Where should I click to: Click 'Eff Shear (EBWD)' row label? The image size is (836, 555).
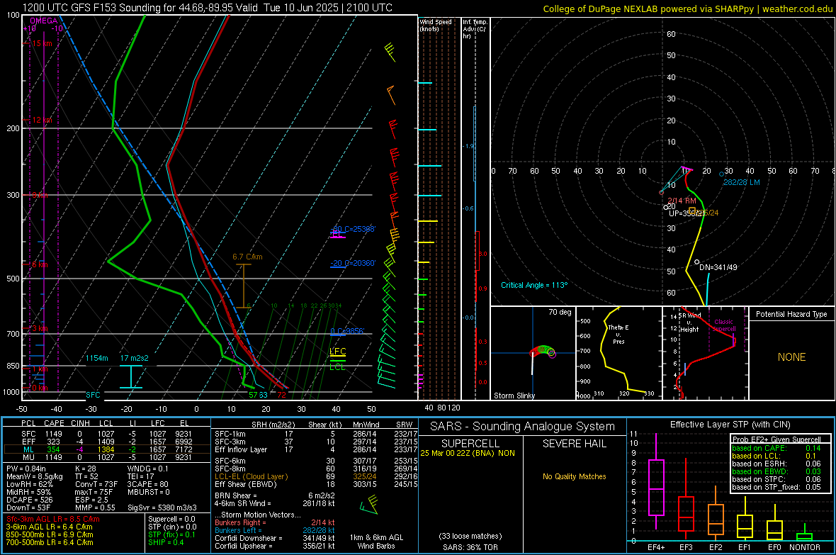pyautogui.click(x=246, y=485)
